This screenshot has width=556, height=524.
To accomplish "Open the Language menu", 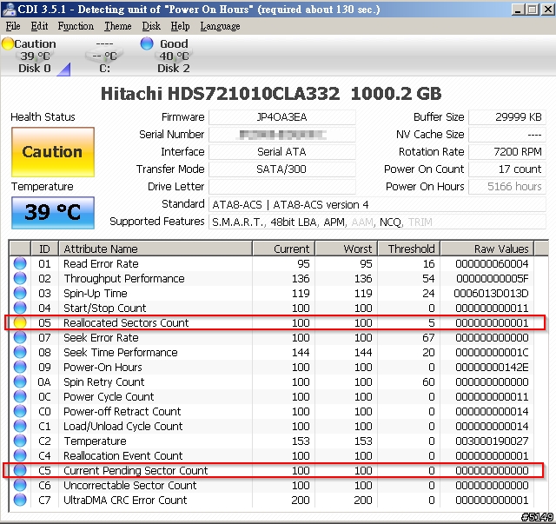I will click(220, 26).
